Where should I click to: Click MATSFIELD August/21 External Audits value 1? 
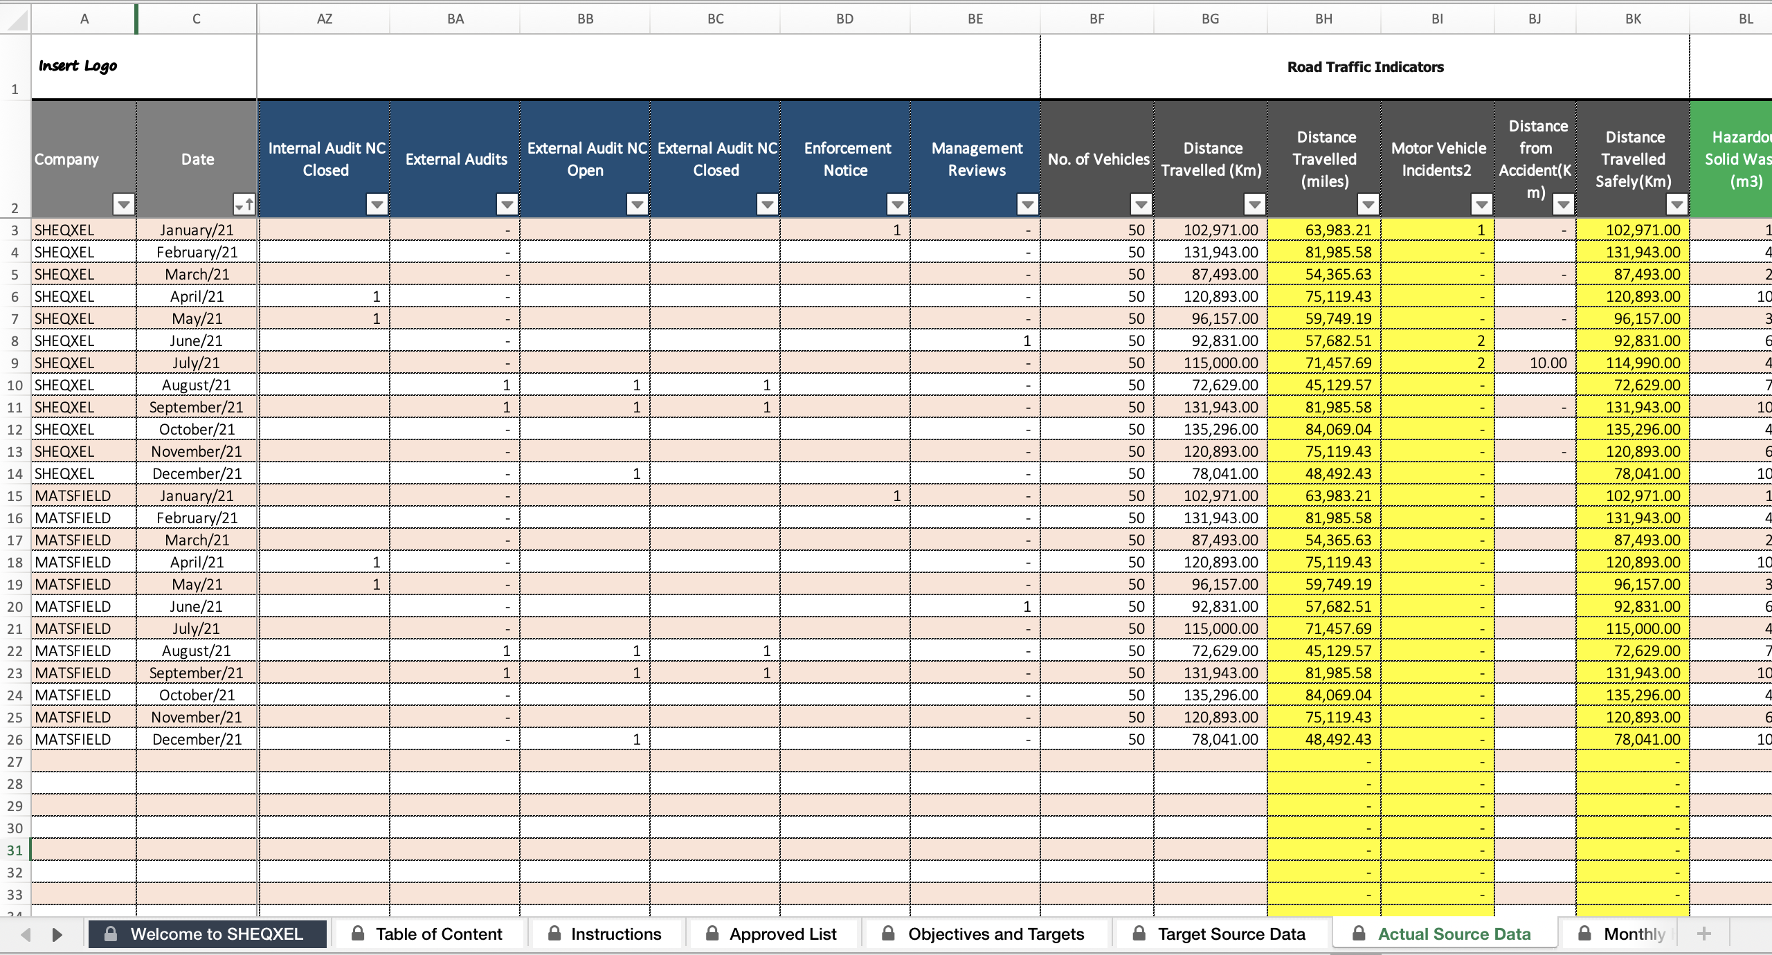[455, 651]
